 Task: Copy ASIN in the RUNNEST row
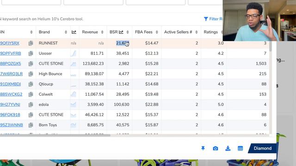click(x=31, y=43)
